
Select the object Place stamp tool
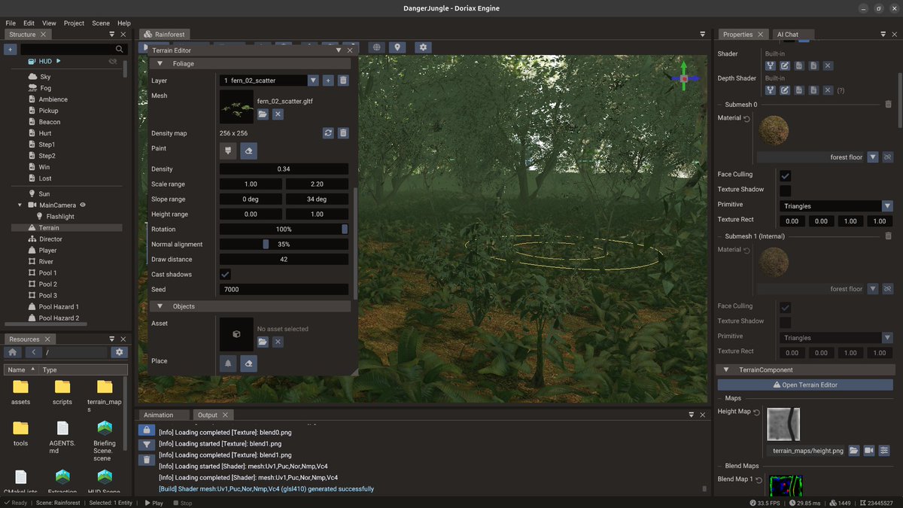pos(228,364)
